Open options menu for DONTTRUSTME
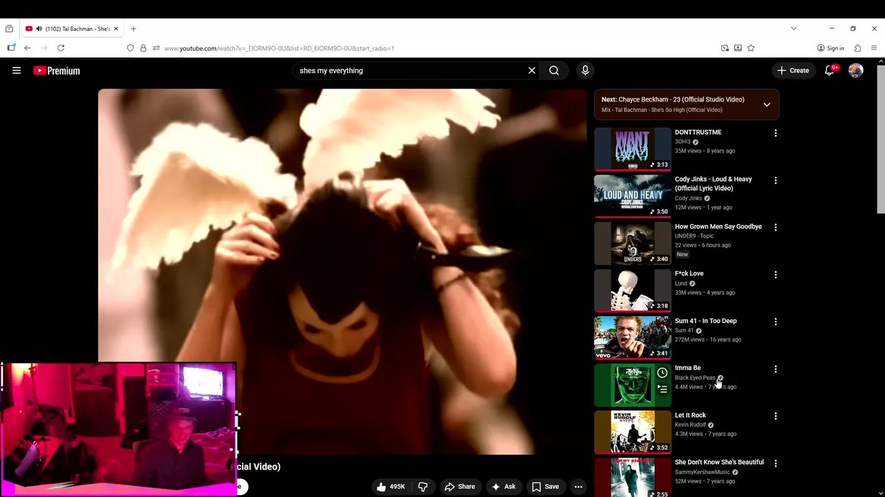The image size is (885, 497). [775, 133]
